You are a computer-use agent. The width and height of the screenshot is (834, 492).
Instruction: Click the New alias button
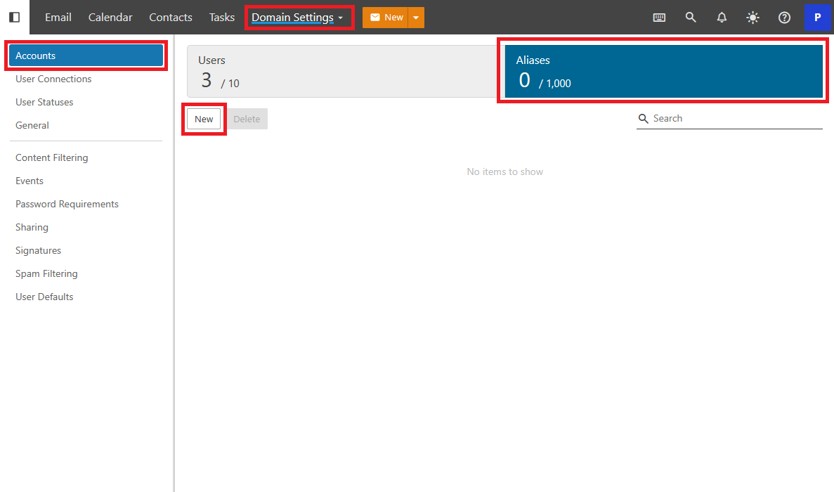pyautogui.click(x=204, y=119)
